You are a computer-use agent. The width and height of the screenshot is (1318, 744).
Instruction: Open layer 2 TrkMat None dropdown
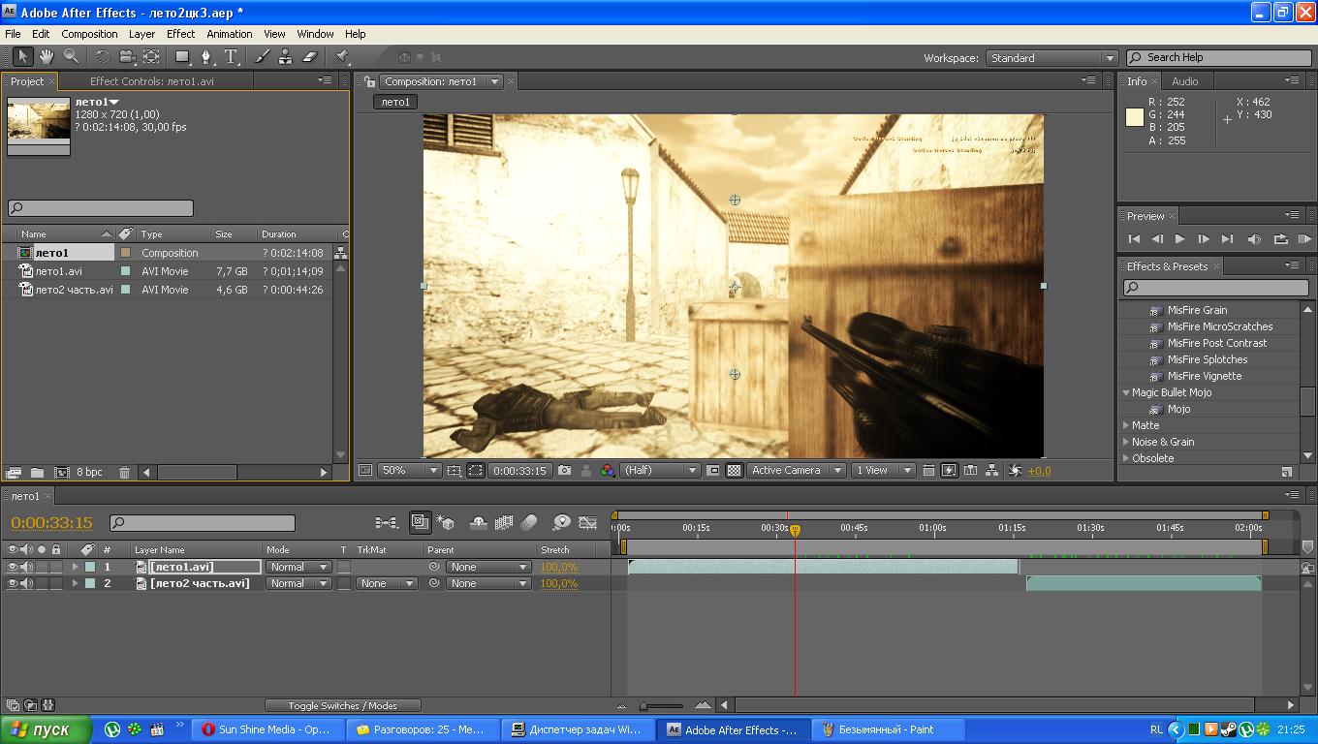click(387, 583)
